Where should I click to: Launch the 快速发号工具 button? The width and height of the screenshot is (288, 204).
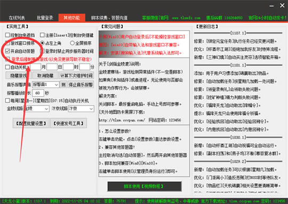[68, 123]
